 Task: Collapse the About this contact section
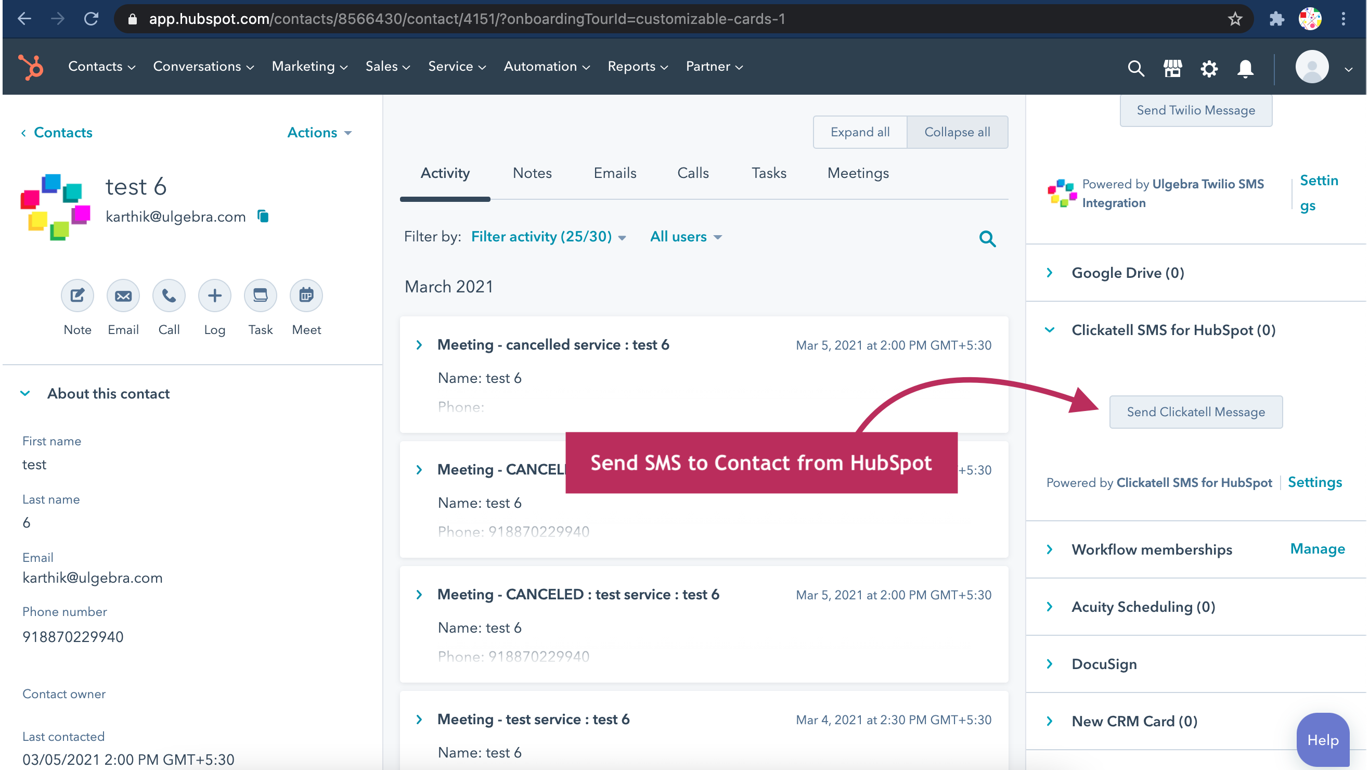click(25, 393)
